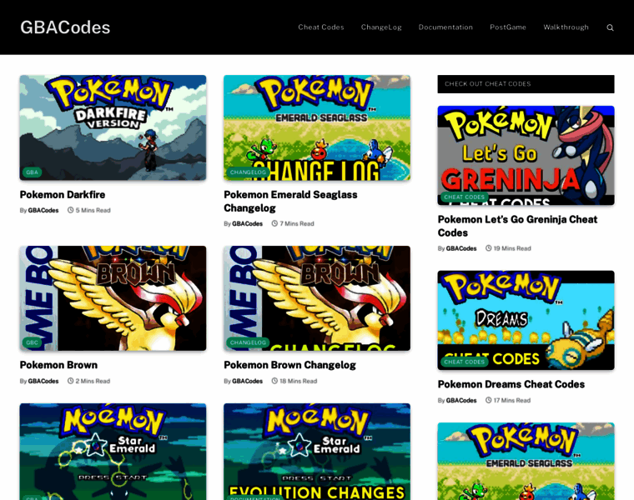Image resolution: width=634 pixels, height=500 pixels.
Task: Click the Pokemon Brown article title
Action: coord(58,365)
